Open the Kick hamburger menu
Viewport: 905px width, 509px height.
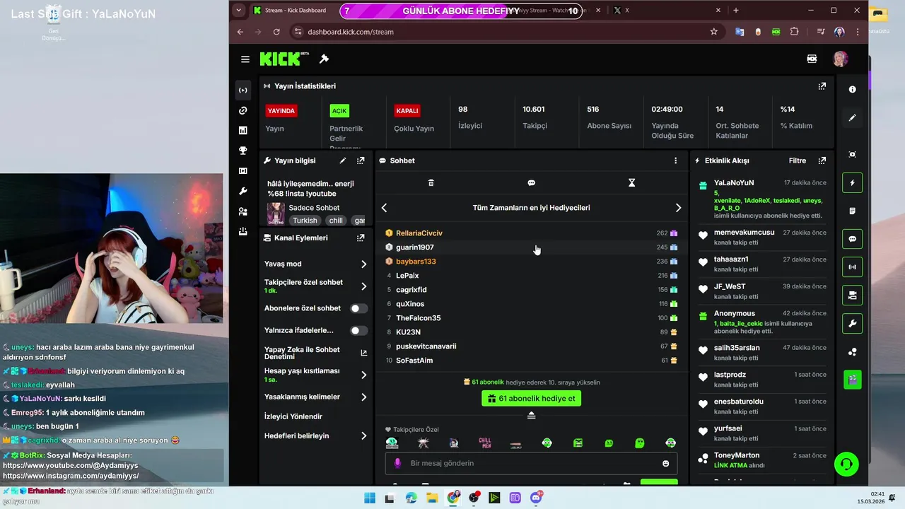click(x=245, y=59)
